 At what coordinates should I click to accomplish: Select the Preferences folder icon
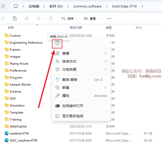click(x=7, y=70)
